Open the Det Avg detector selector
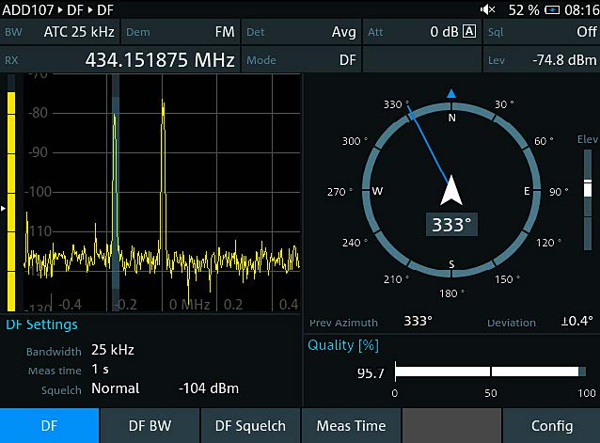The height and width of the screenshot is (443, 600). (301, 32)
